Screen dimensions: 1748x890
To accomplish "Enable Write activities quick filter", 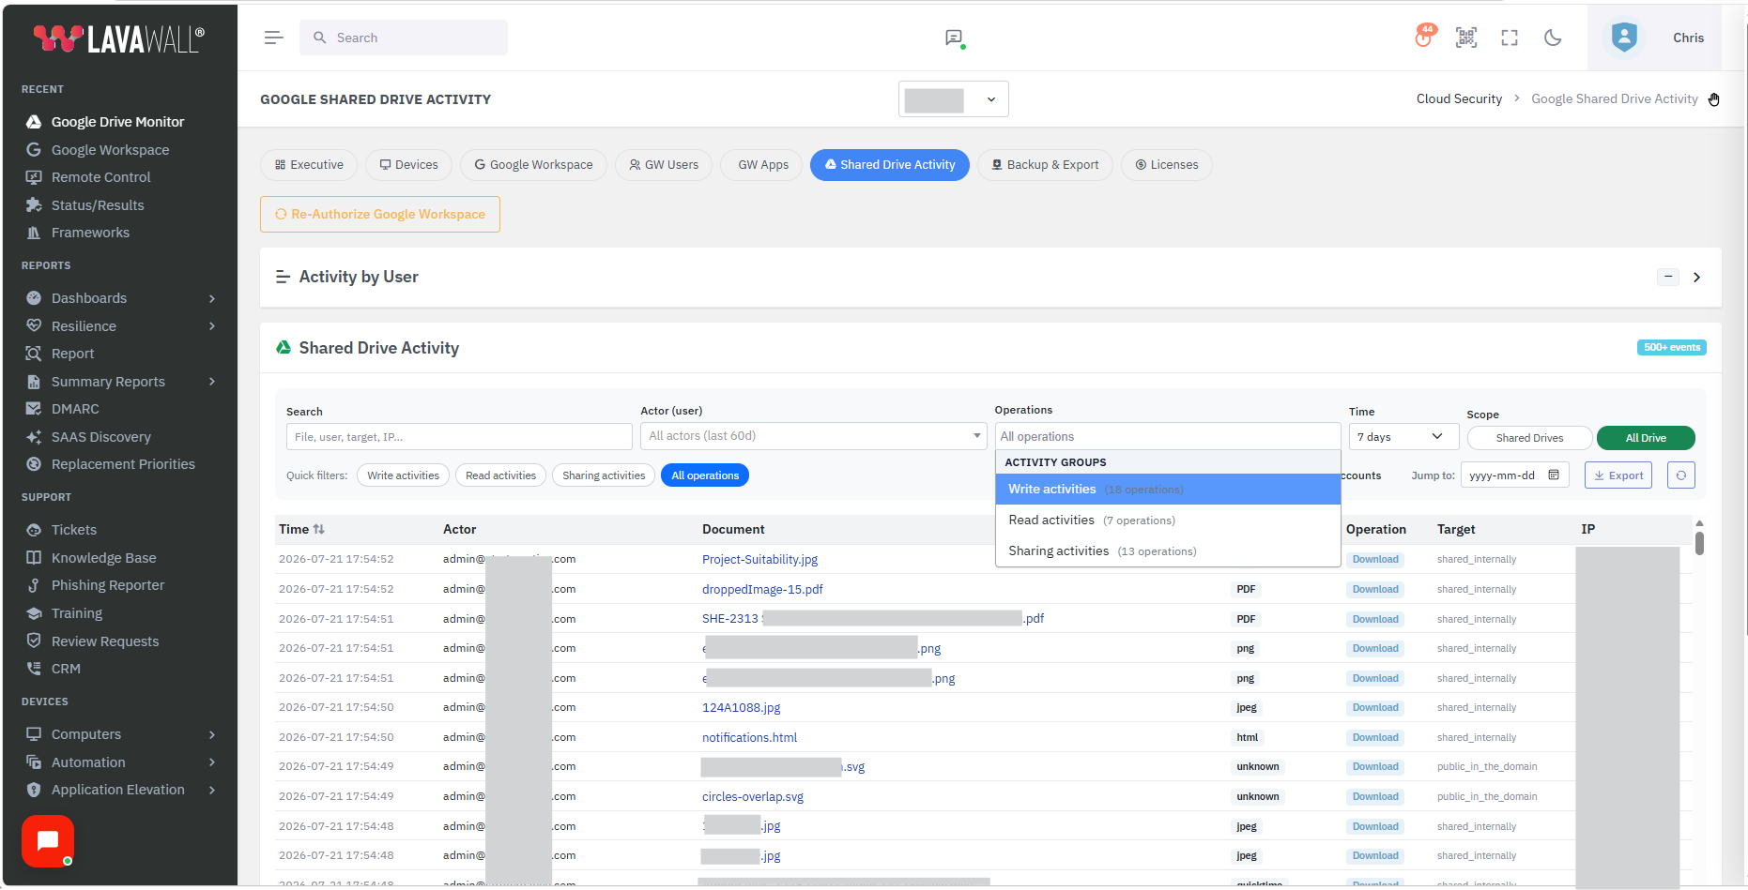I will (403, 475).
